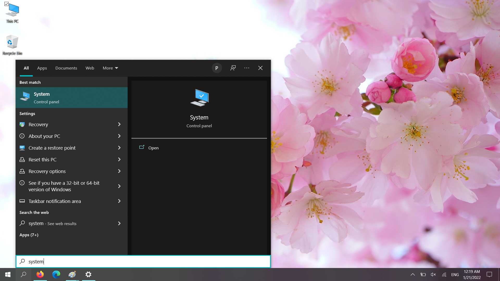Screen dimensions: 500x281
Task: Toggle mute via the volume tray icon
Action: coord(433,274)
